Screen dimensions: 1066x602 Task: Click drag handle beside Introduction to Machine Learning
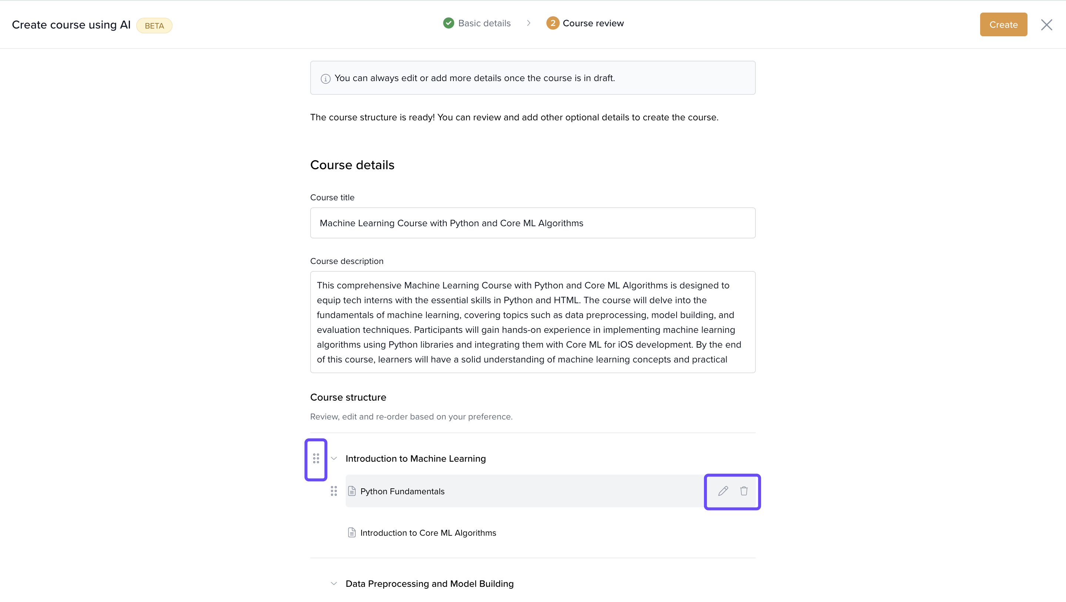click(316, 458)
